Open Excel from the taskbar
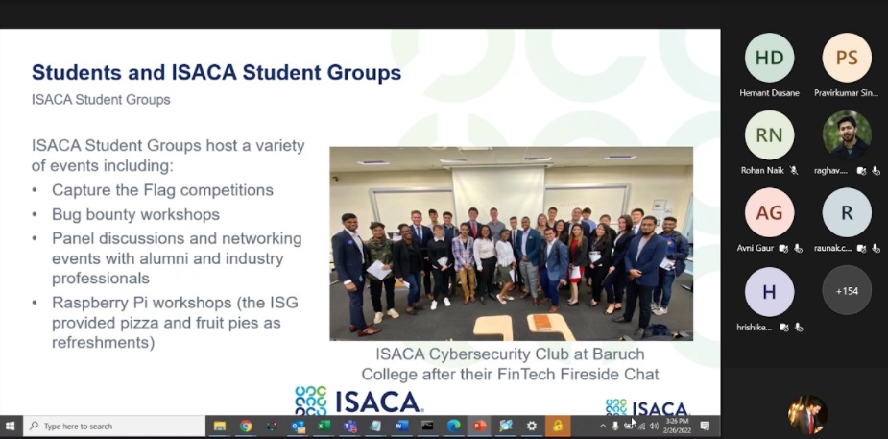Image resolution: width=888 pixels, height=439 pixels. tap(324, 426)
